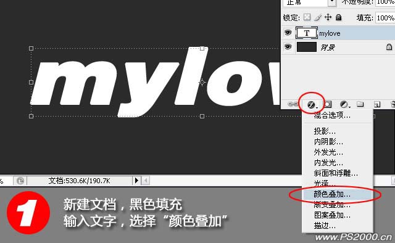Image resolution: width=395 pixels, height=243 pixels.
Task: Toggle lock image pixels brush icon
Action: [x=318, y=17]
